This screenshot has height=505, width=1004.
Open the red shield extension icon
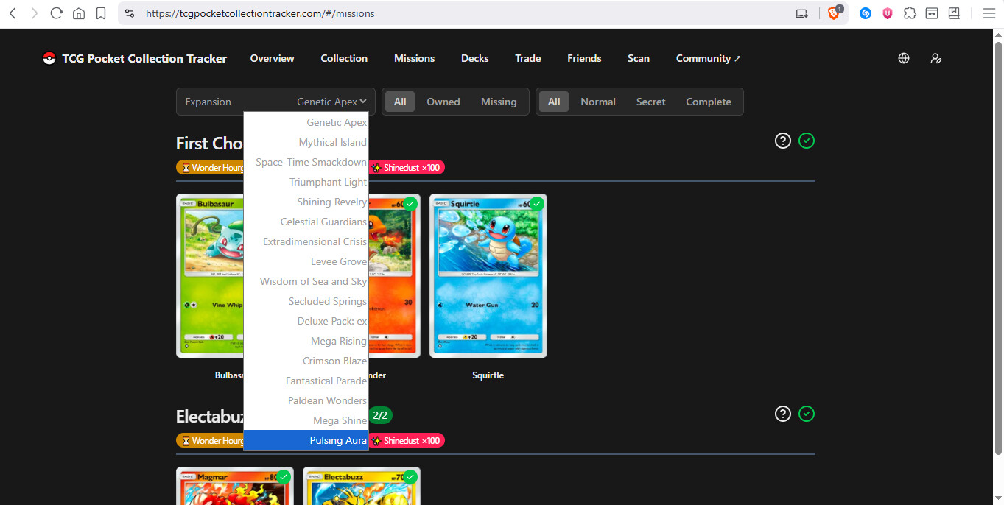click(888, 13)
